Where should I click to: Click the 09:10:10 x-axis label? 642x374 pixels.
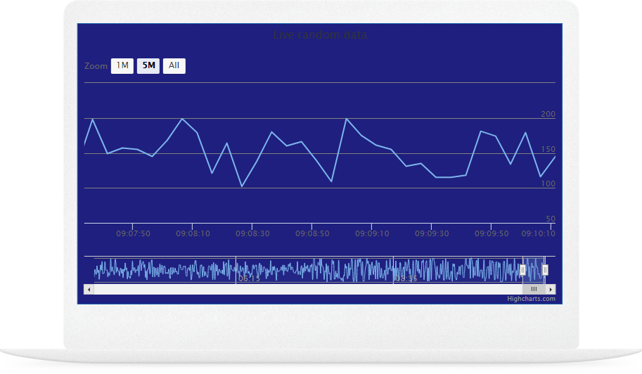point(538,233)
